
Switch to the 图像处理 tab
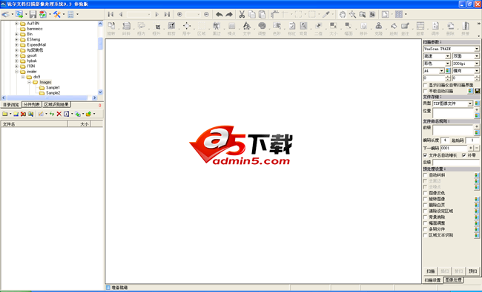(453, 279)
